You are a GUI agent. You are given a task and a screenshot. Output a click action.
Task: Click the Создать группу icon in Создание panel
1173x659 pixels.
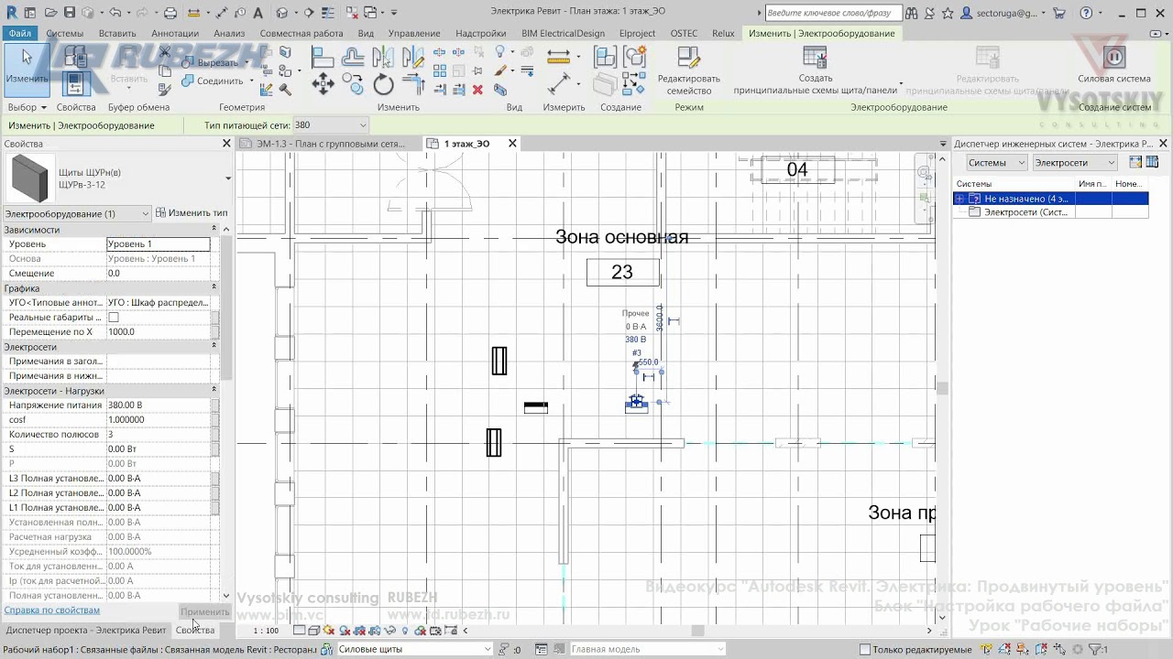tap(634, 58)
